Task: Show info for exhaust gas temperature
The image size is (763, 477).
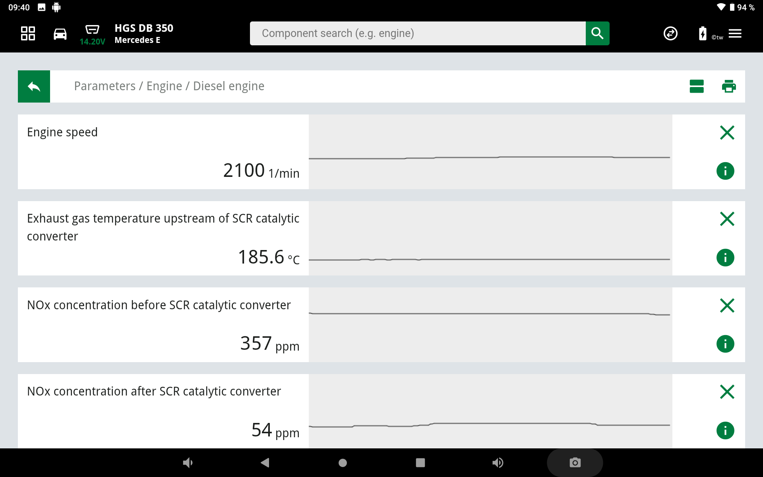Action: point(725,258)
